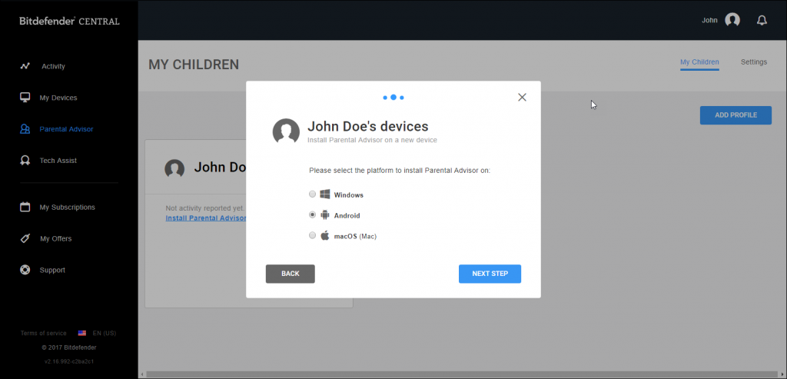Viewport: 787px width, 379px height.
Task: Click the ADD PROFILE button
Action: click(736, 115)
